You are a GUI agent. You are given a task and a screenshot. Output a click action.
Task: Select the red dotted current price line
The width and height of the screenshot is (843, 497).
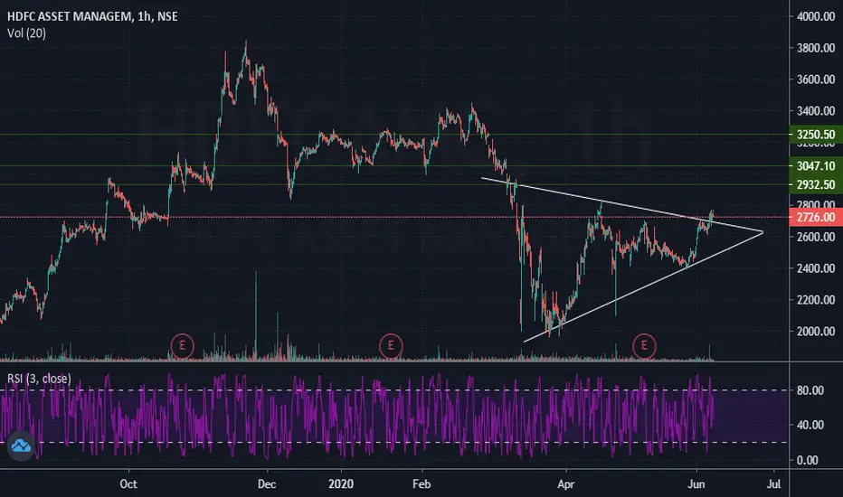tap(394, 217)
